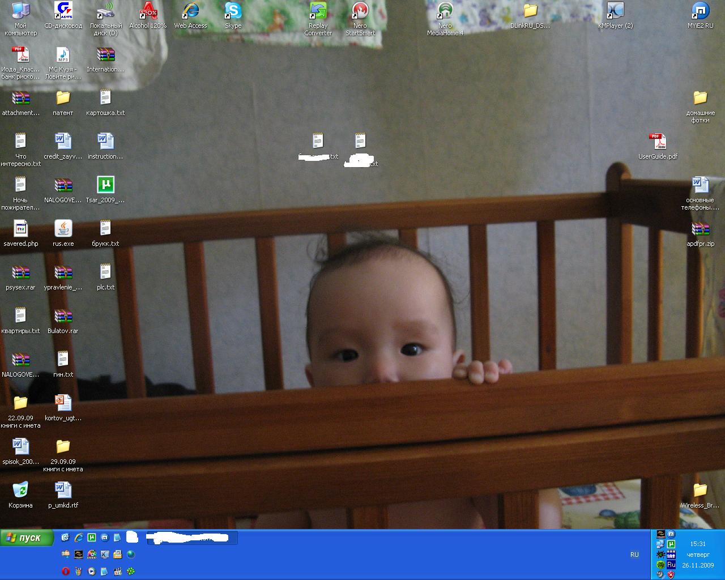Open ICQ from the quick launch bar
The image size is (725, 580).
pyautogui.click(x=131, y=571)
